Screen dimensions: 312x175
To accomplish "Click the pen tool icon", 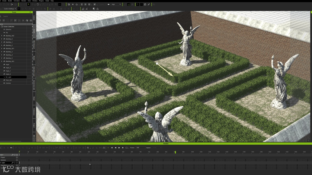I will (149, 4).
